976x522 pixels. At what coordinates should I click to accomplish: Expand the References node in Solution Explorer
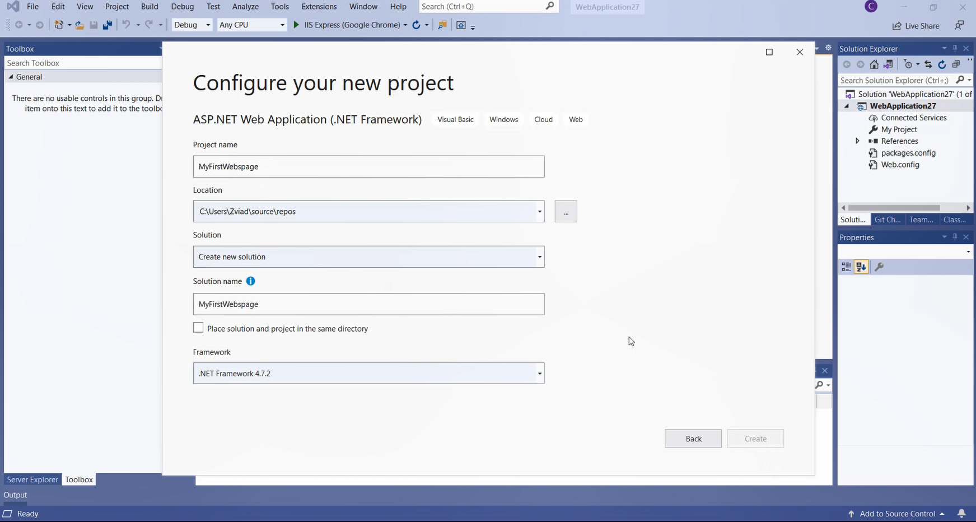857,141
